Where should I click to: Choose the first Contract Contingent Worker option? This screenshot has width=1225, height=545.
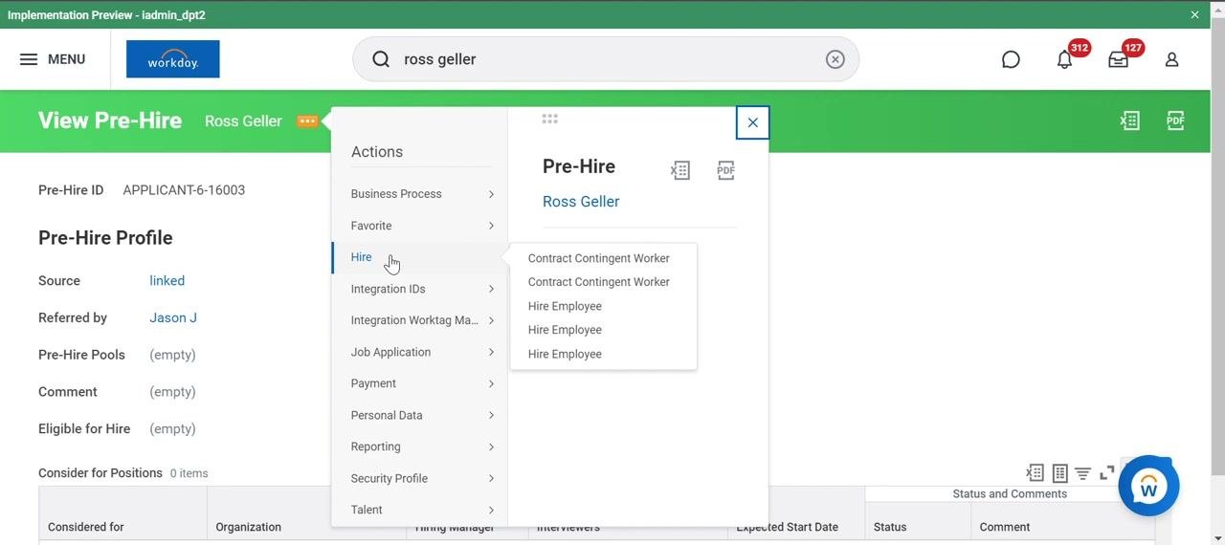click(599, 258)
